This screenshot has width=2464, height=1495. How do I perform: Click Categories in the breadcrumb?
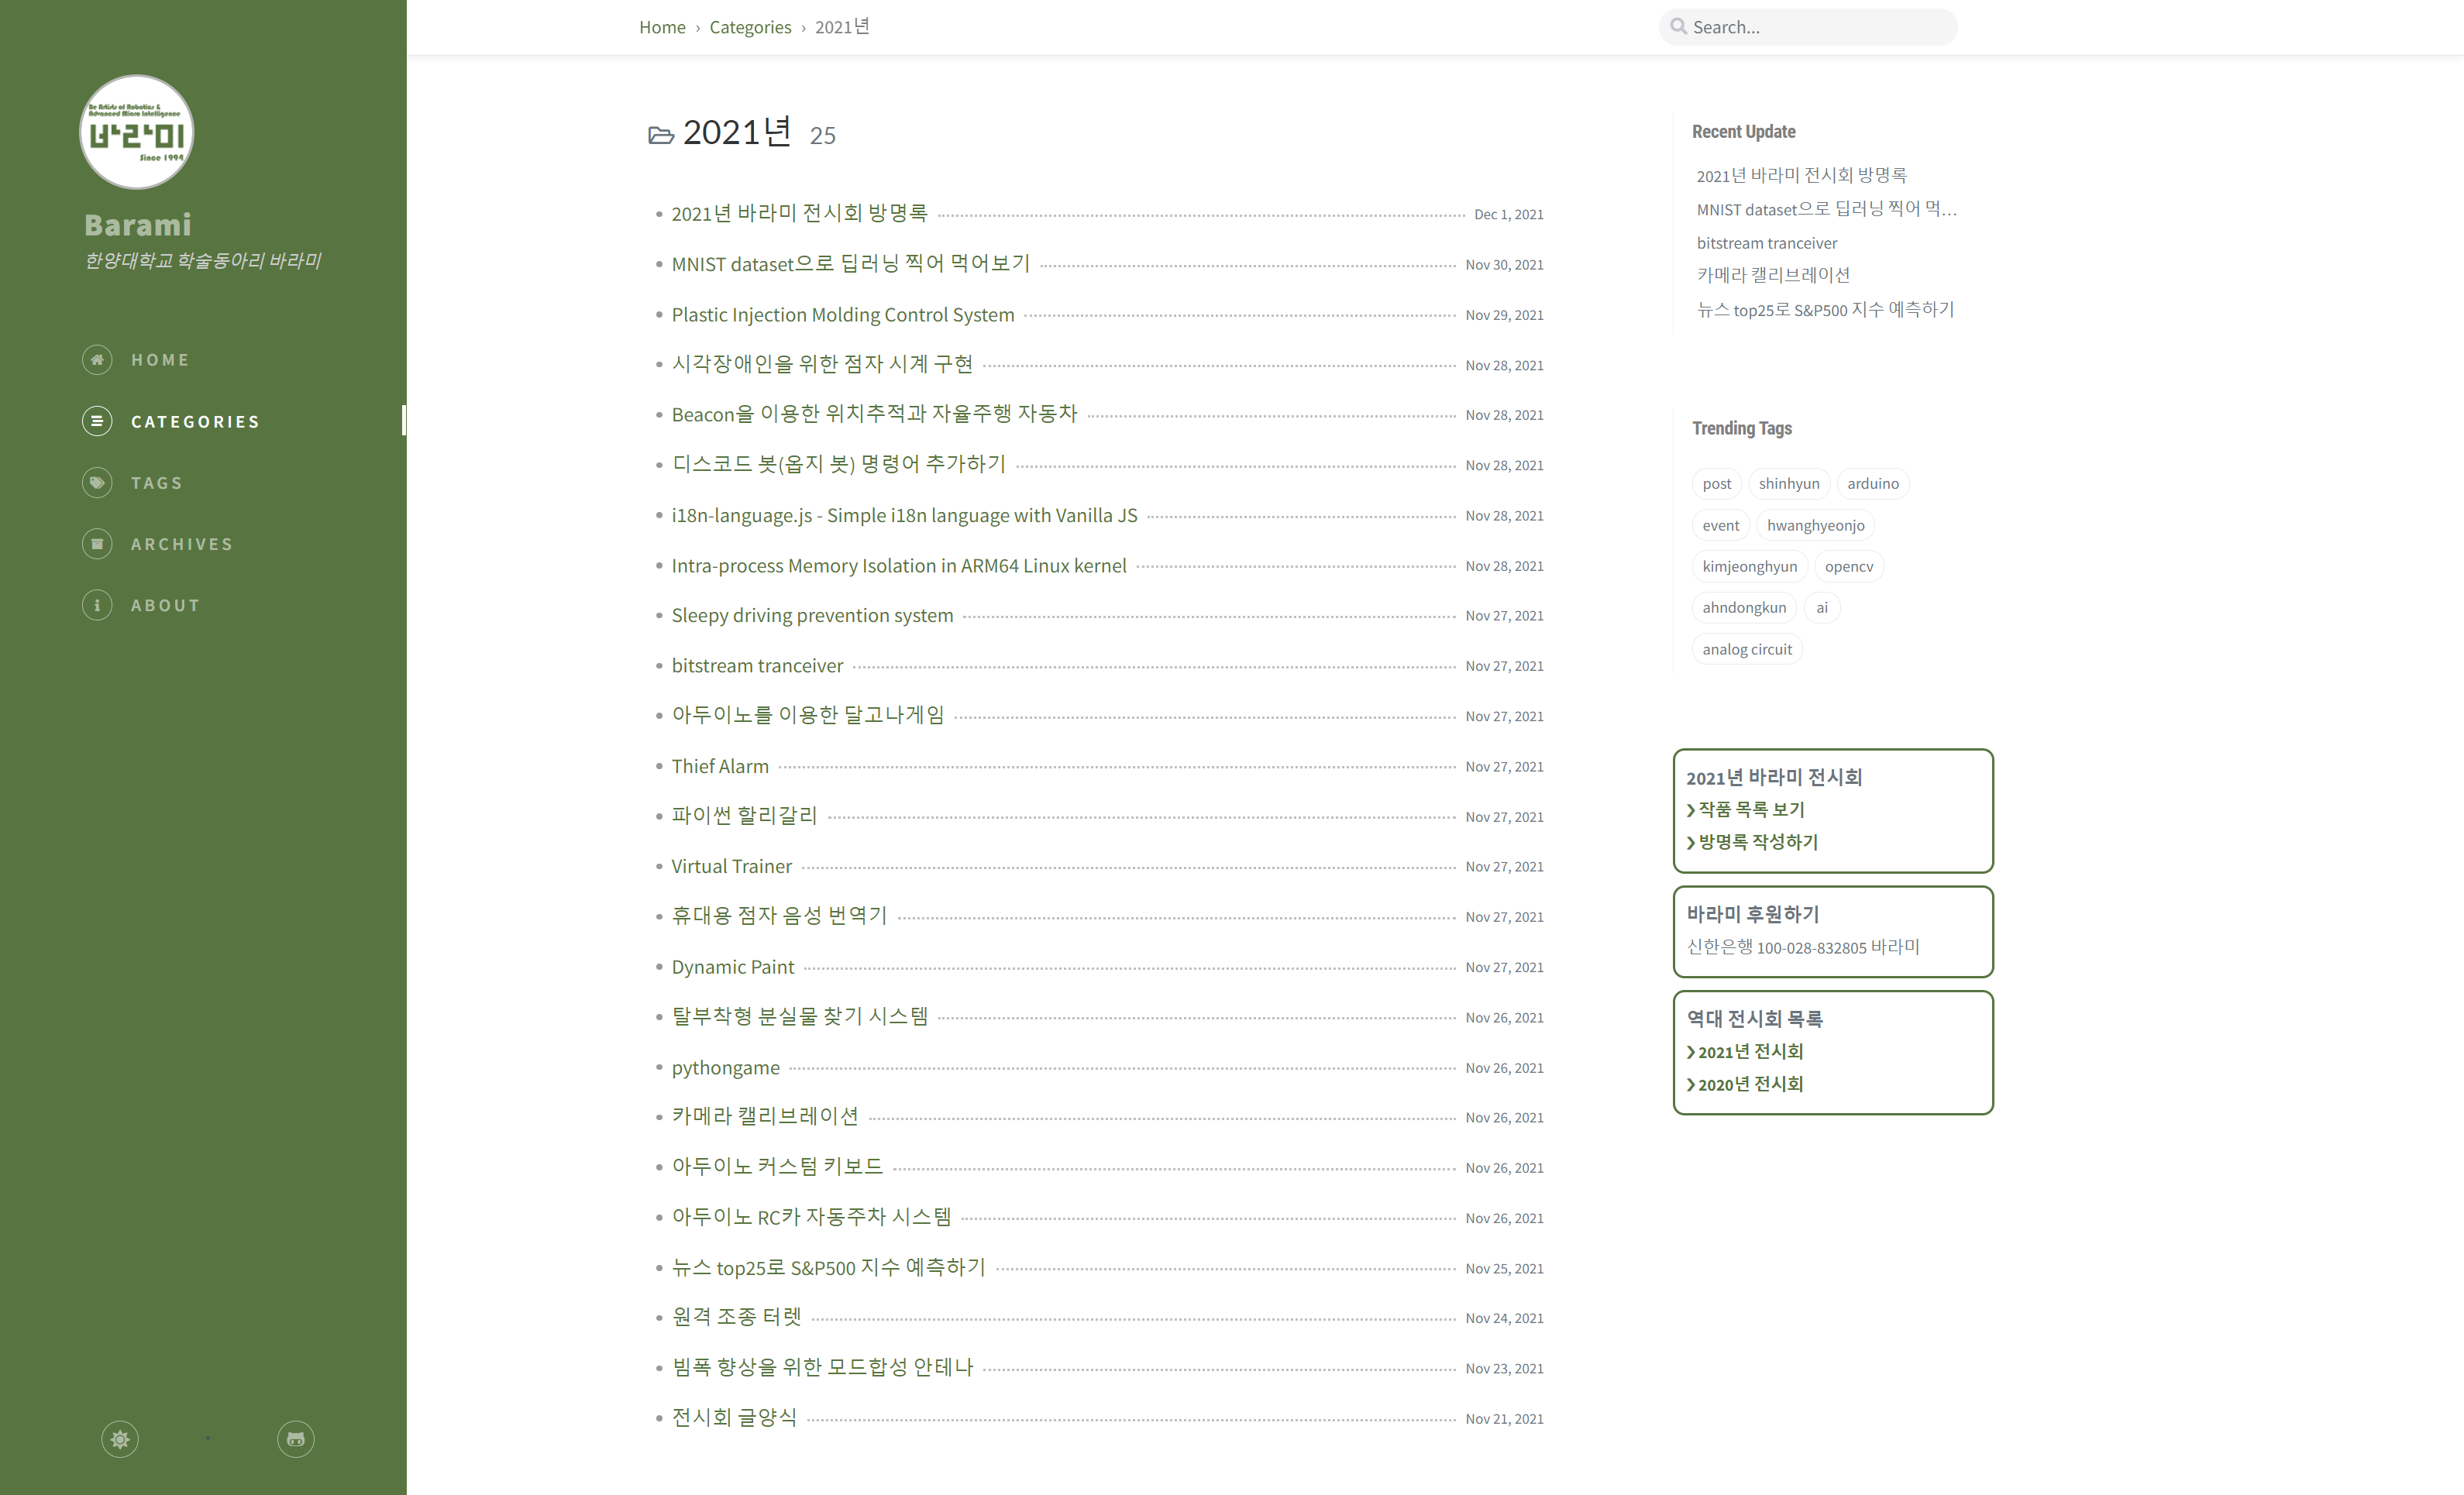[750, 27]
